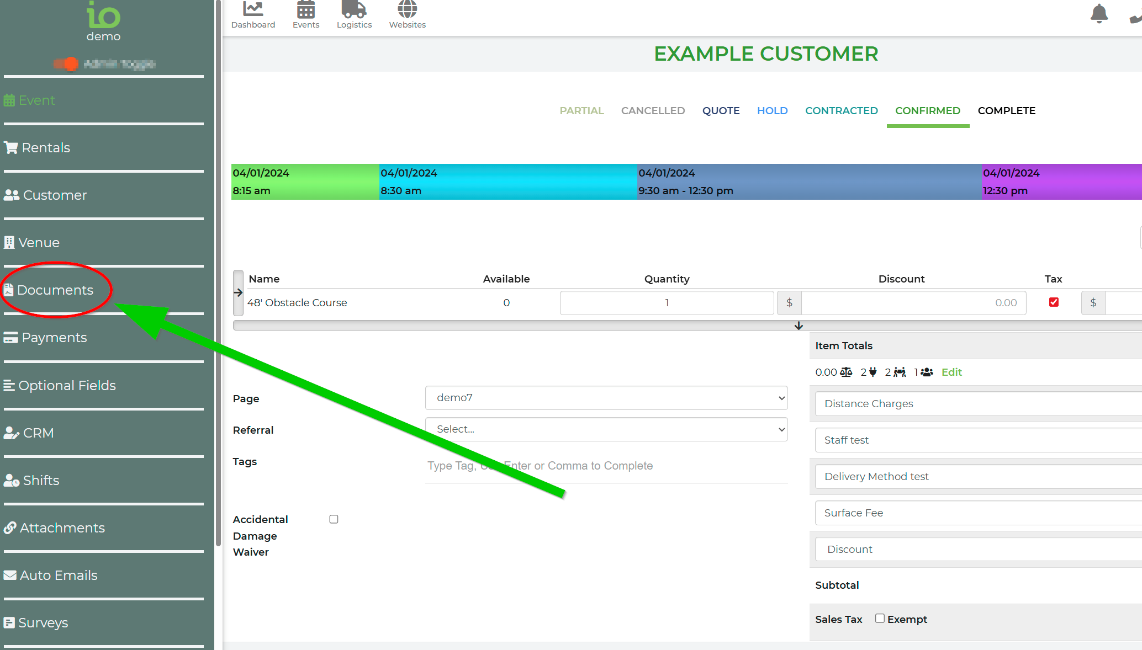Click the Edit link in Item Totals
This screenshot has width=1142, height=650.
(x=951, y=372)
